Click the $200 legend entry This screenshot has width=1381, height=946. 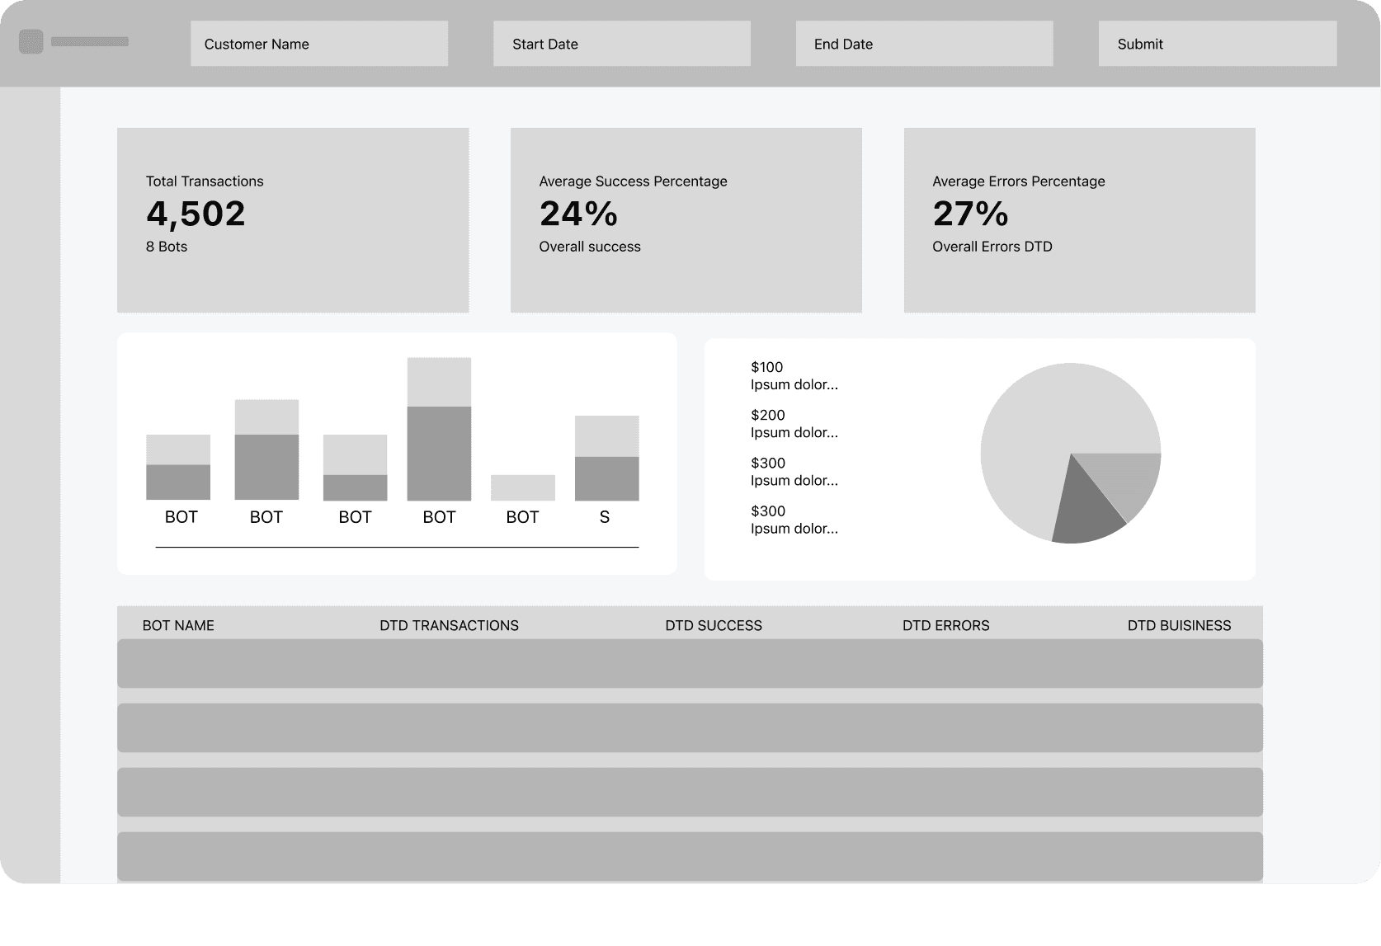(x=794, y=424)
